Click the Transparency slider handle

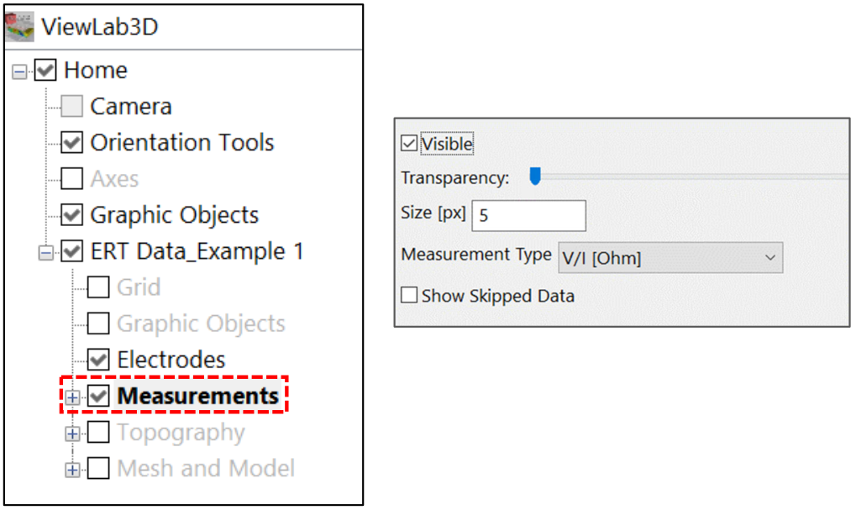pos(535,176)
